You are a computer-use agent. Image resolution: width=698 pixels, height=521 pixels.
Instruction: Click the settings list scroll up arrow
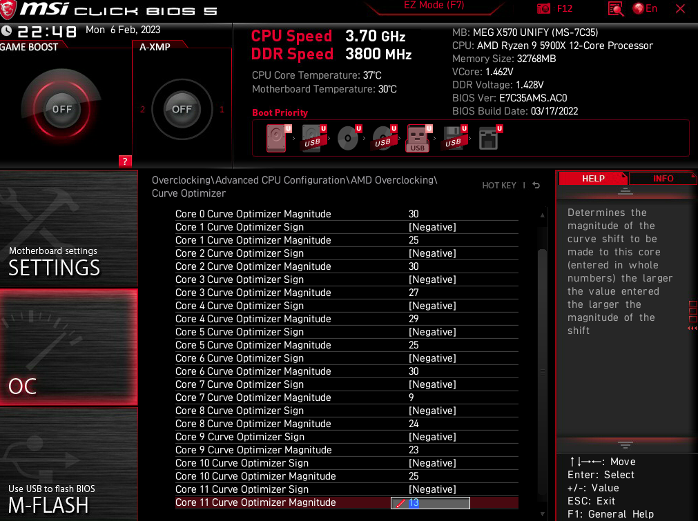tap(542, 215)
